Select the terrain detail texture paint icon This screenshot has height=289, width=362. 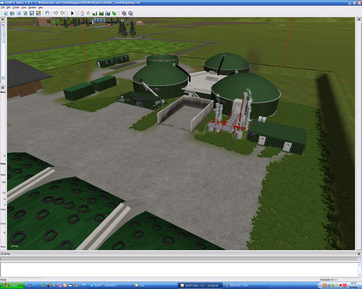click(101, 13)
